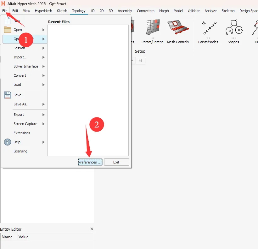Select the Shapes tool icon
This screenshot has height=249, width=258.
click(x=234, y=27)
